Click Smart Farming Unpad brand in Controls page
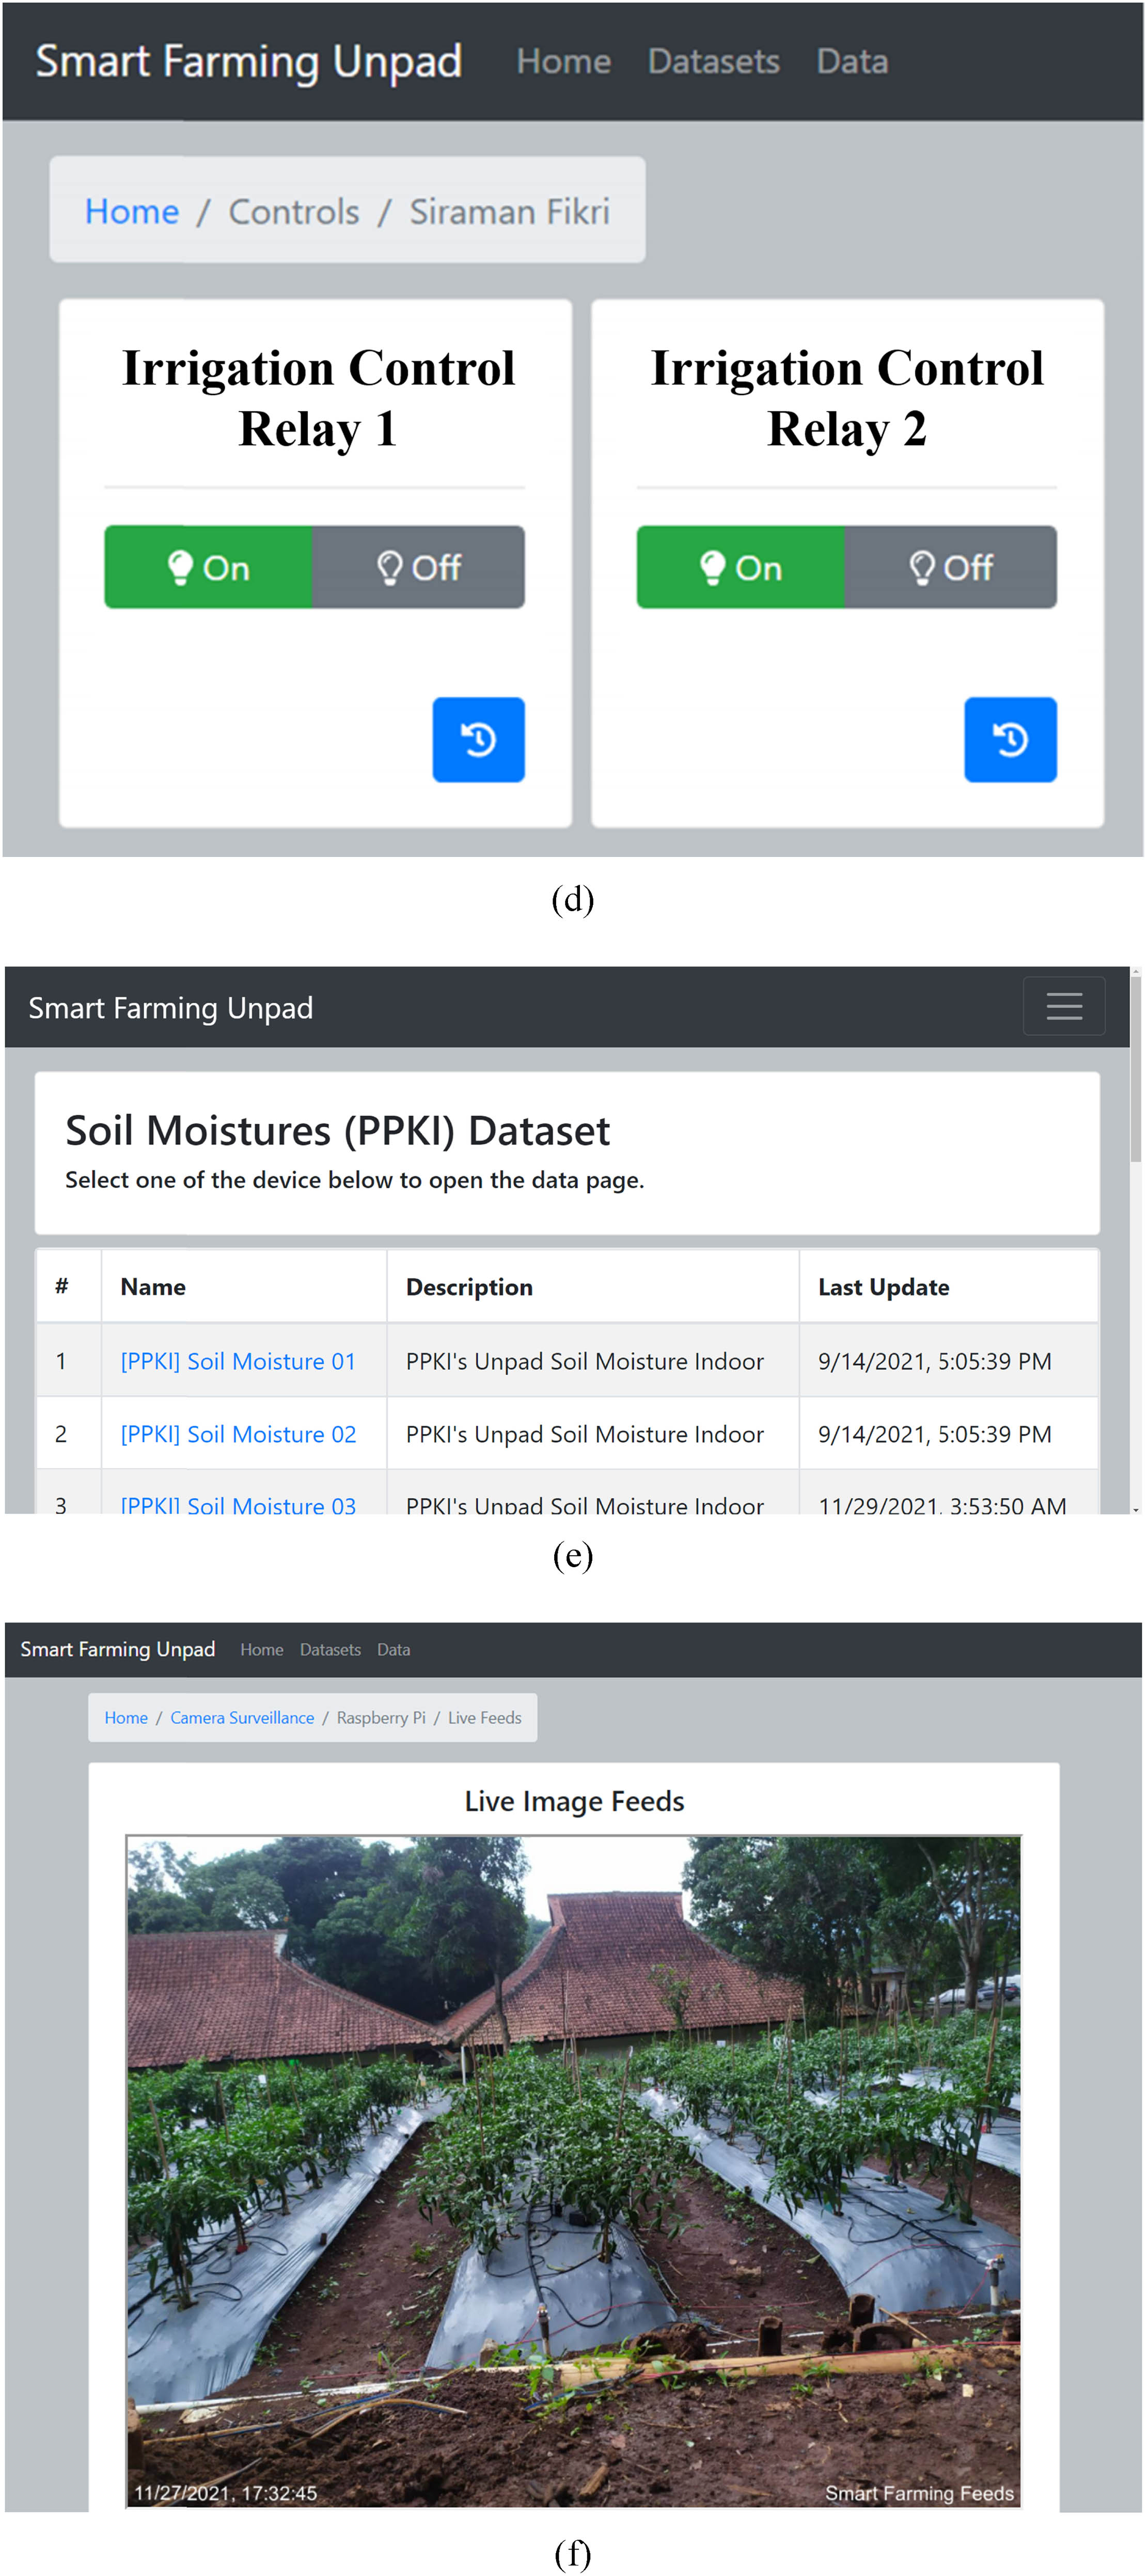Screen dimensions: 1147x2576 coord(249,62)
